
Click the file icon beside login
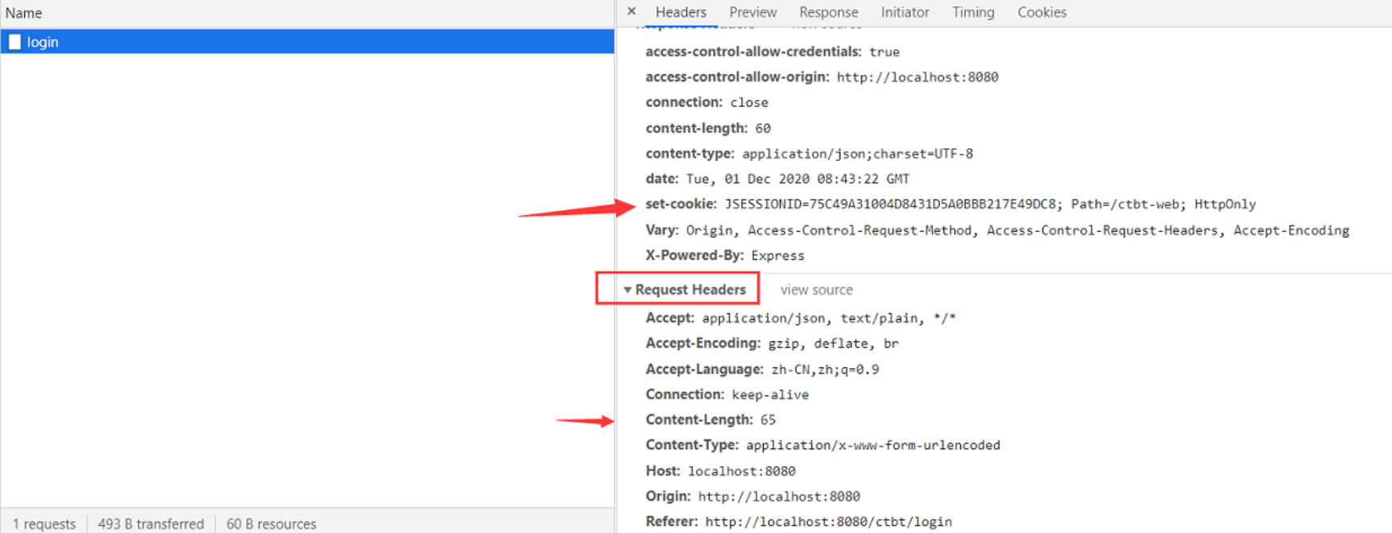[x=14, y=42]
